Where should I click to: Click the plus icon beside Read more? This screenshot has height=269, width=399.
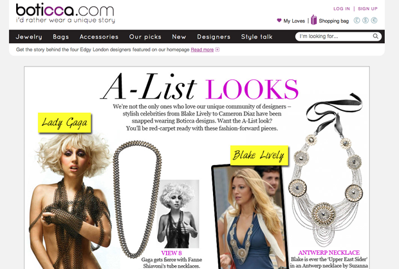[217, 50]
